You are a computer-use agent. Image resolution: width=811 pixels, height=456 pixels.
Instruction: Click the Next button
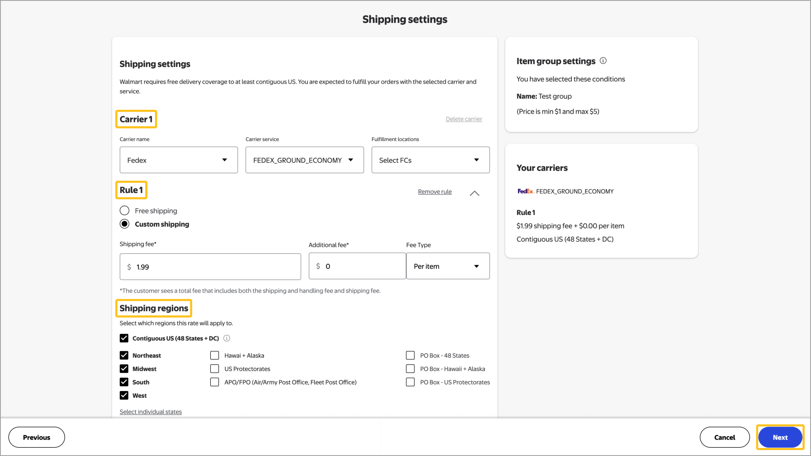[x=780, y=437]
